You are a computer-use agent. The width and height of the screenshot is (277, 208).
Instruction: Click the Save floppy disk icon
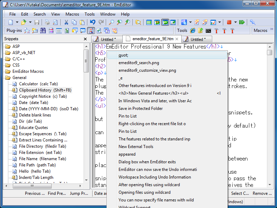[37, 22]
